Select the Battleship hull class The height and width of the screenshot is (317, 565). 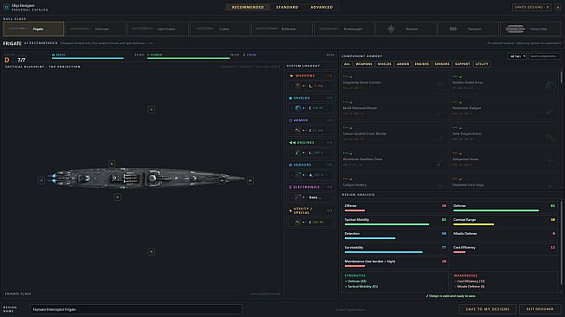pos(282,29)
